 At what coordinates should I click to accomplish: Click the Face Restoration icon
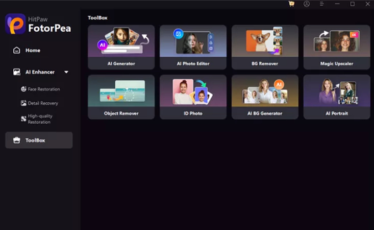click(x=23, y=89)
